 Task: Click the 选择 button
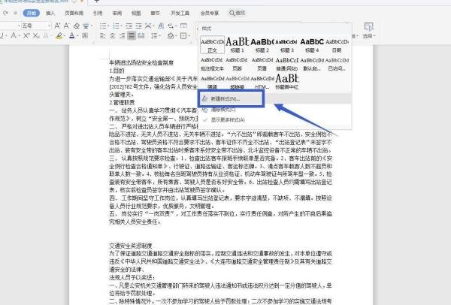coord(368,30)
